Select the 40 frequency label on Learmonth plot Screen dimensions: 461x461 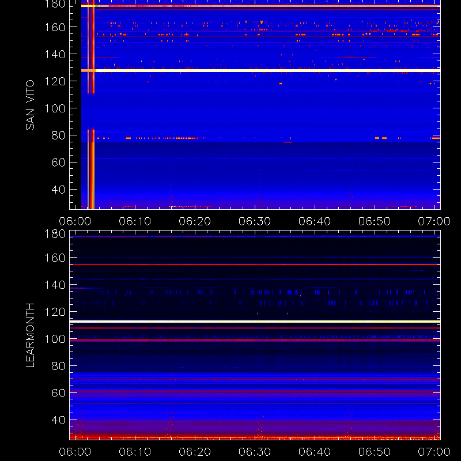pos(59,420)
